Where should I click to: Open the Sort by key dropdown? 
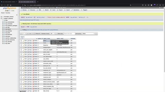pyautogui.click(x=89, y=34)
